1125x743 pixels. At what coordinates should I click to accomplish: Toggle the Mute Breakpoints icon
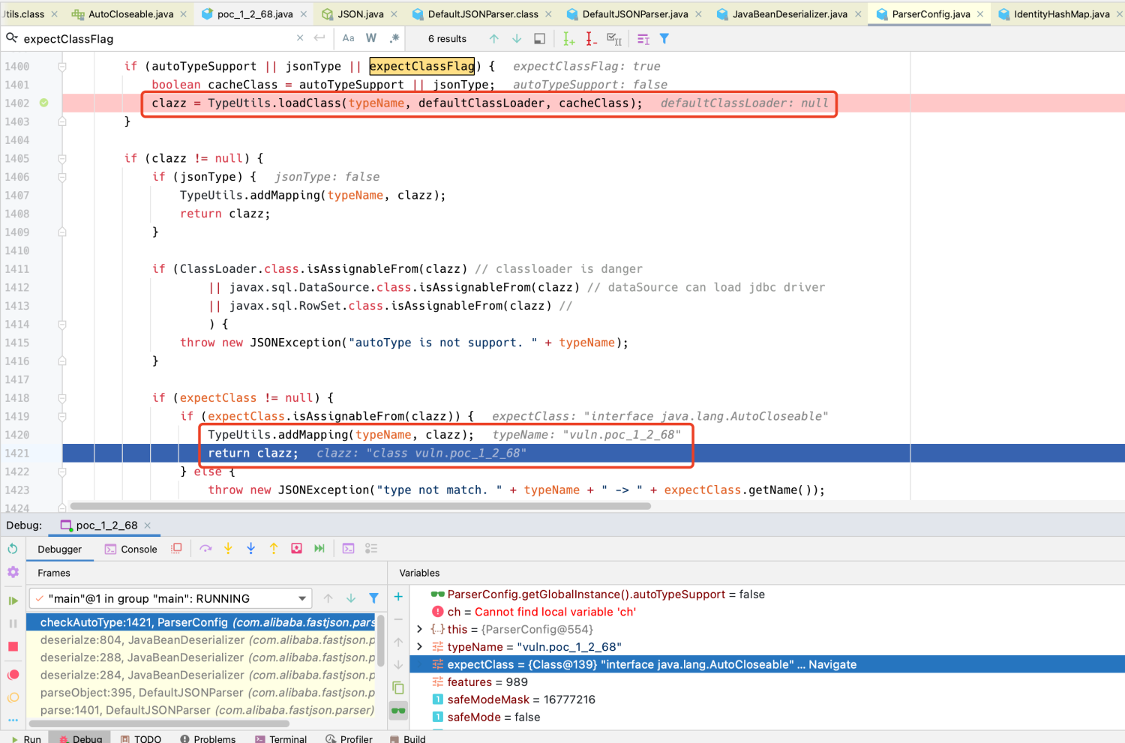[13, 698]
